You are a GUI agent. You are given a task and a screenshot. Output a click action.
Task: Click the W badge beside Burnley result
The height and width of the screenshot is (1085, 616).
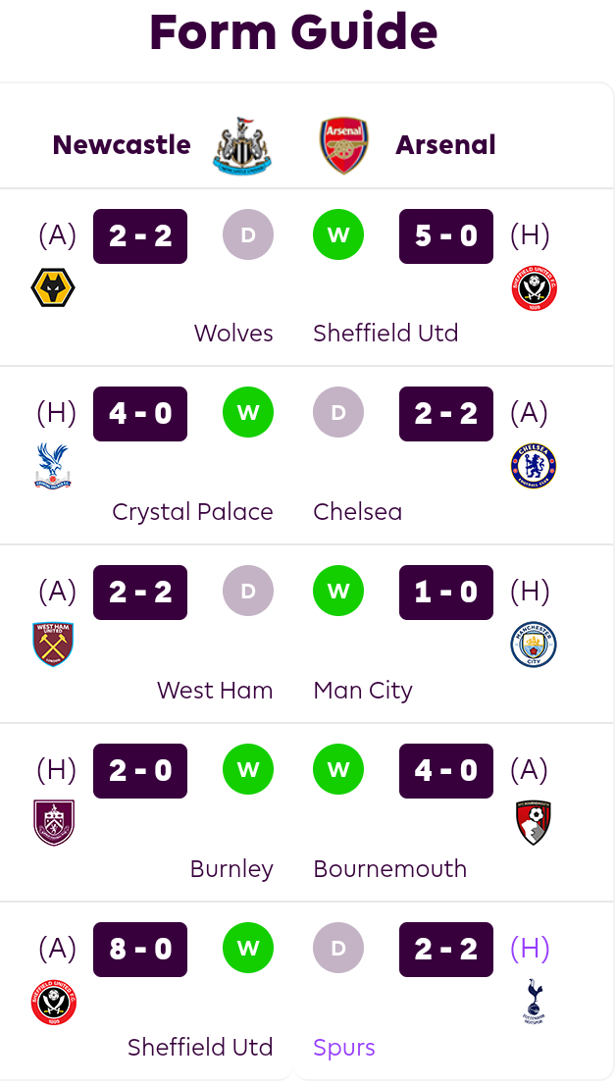coord(248,769)
